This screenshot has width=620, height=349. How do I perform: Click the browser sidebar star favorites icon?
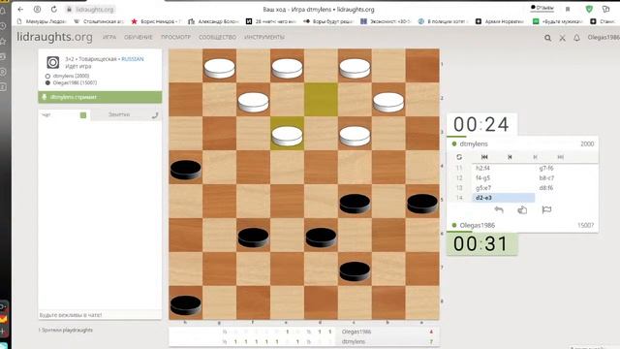coord(3,41)
